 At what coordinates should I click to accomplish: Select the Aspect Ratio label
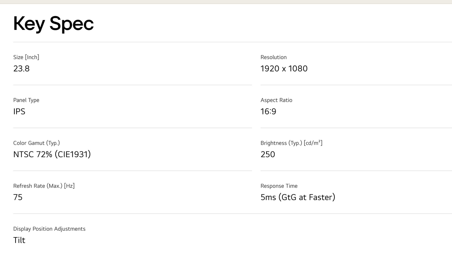(x=276, y=100)
